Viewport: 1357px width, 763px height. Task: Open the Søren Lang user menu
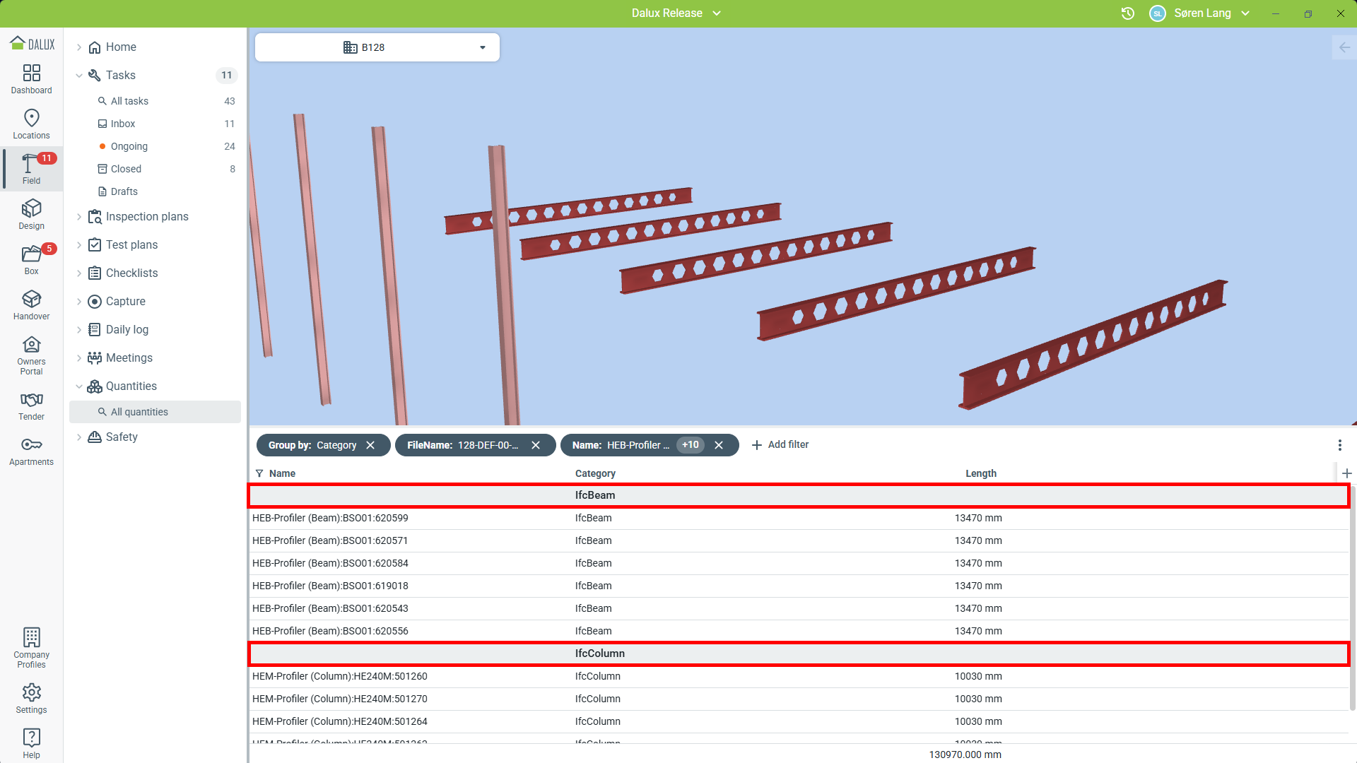tap(1211, 13)
